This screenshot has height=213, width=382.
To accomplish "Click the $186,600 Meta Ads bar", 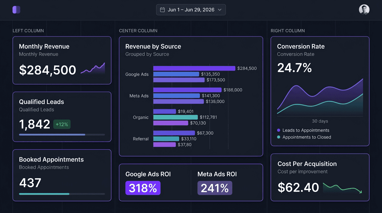I will (x=187, y=90).
